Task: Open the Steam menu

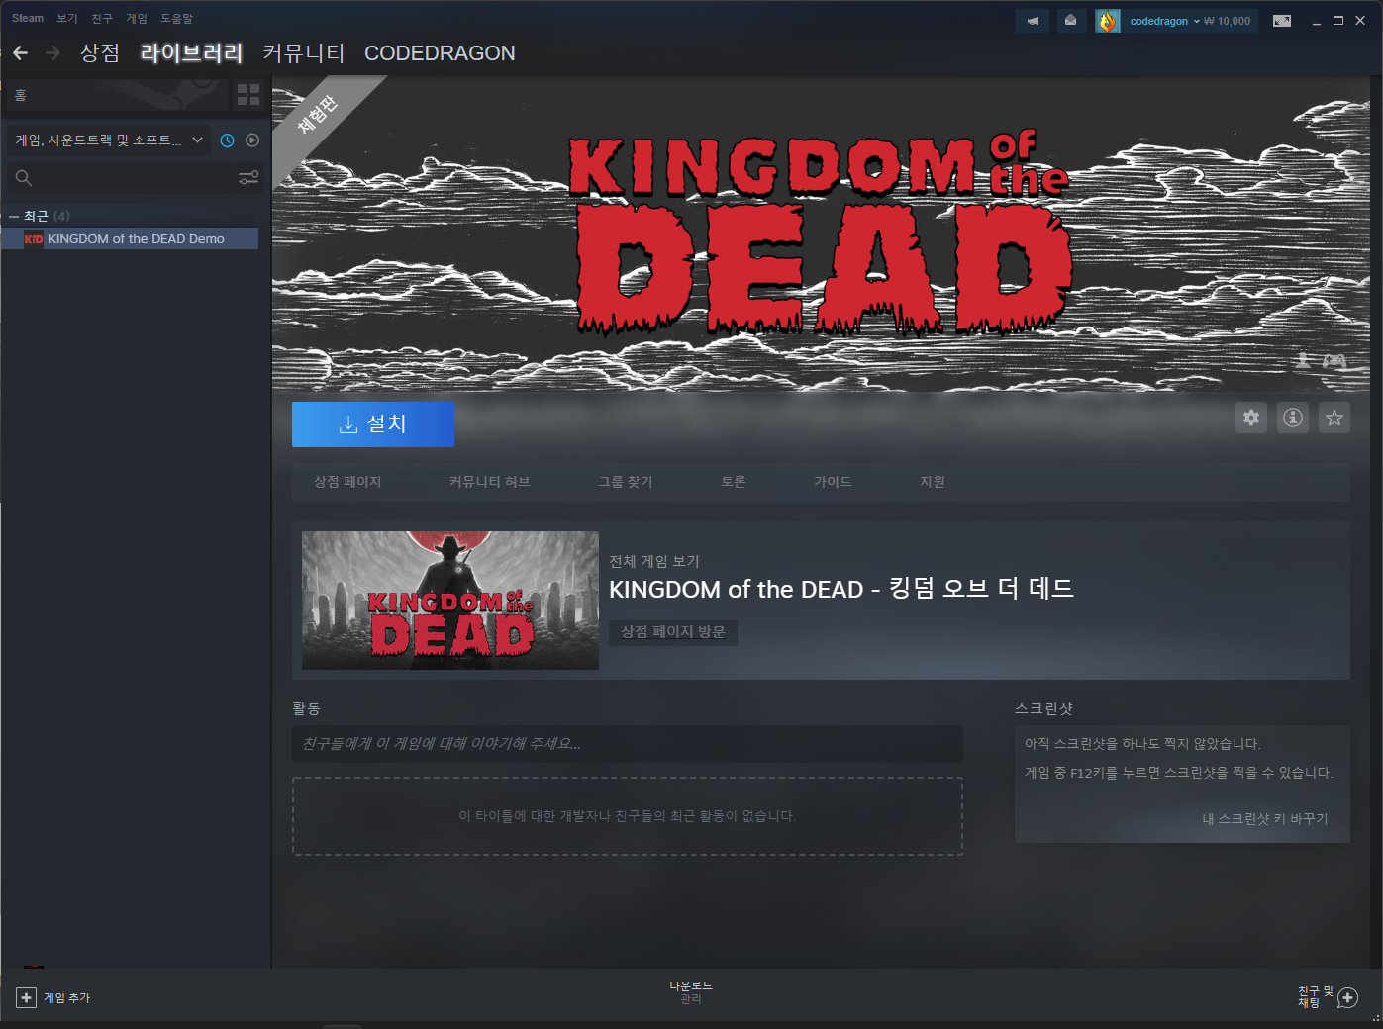Action: [x=28, y=18]
